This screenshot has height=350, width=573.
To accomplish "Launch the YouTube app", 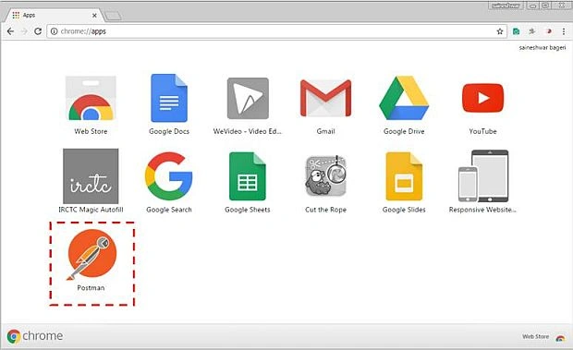I will [x=482, y=98].
